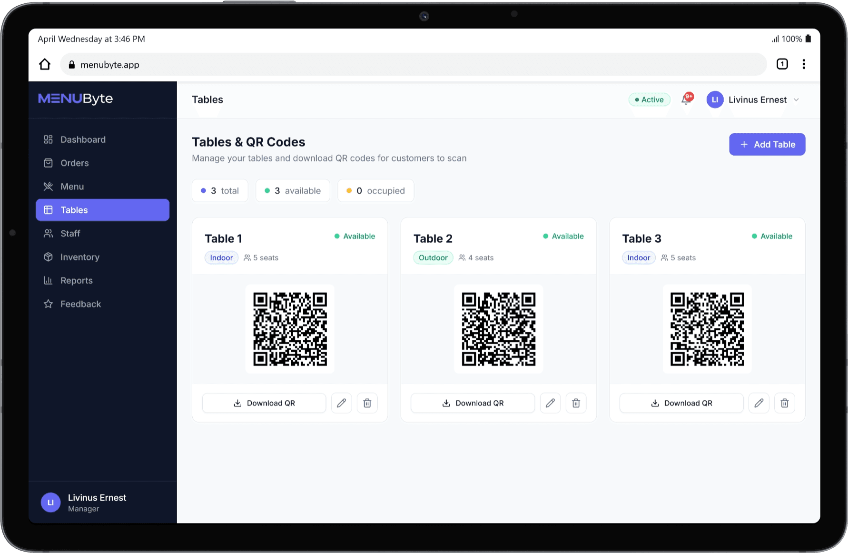The height and width of the screenshot is (553, 848).
Task: Edit Table 3 with pencil icon
Action: click(759, 403)
